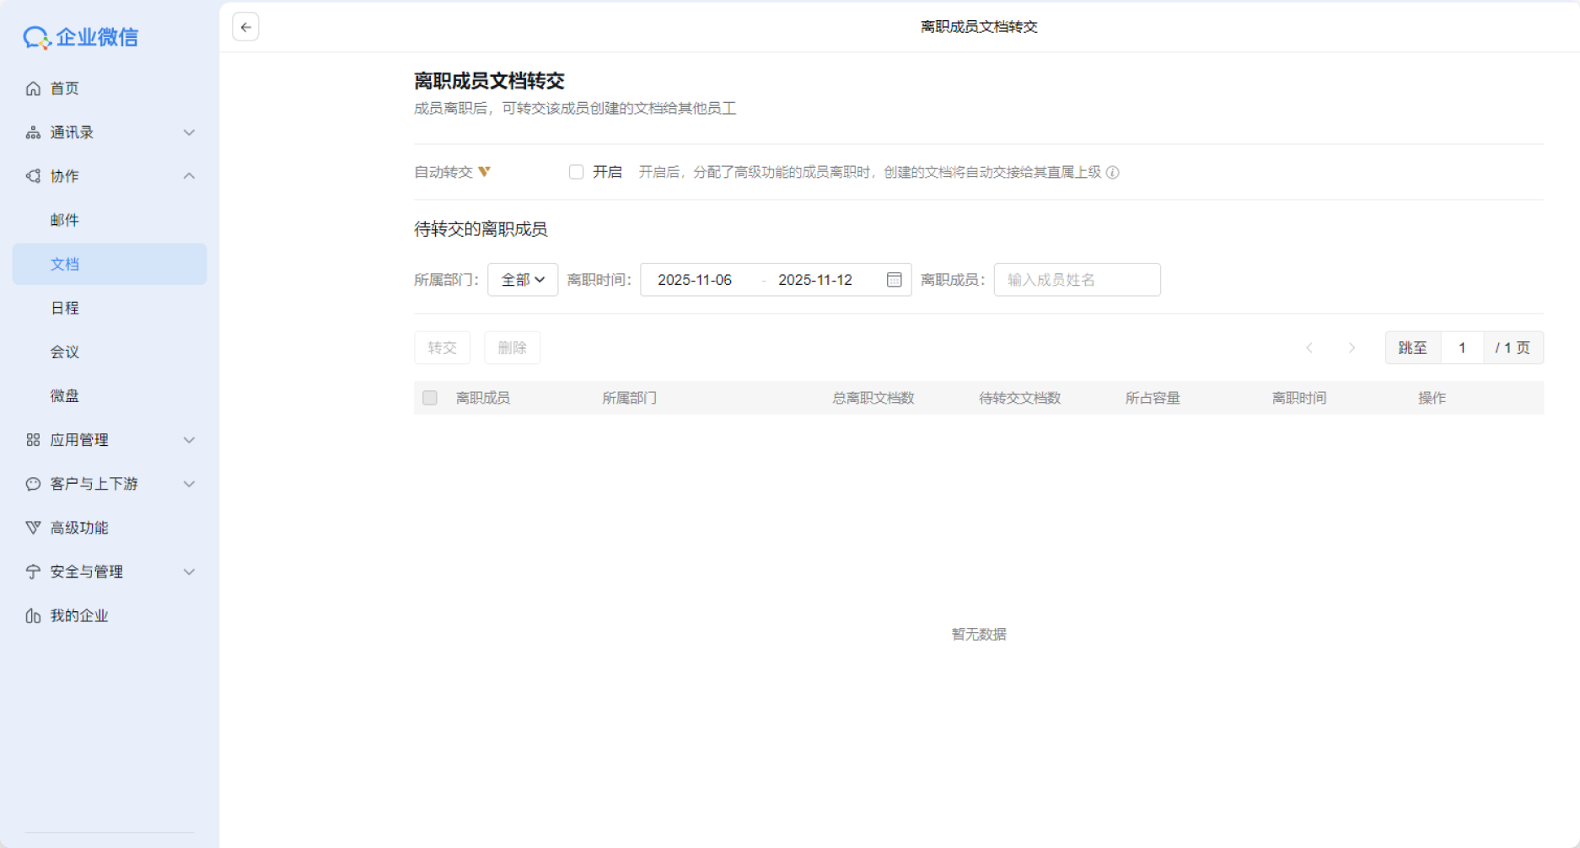Click the 企业微信 logo

point(81,37)
